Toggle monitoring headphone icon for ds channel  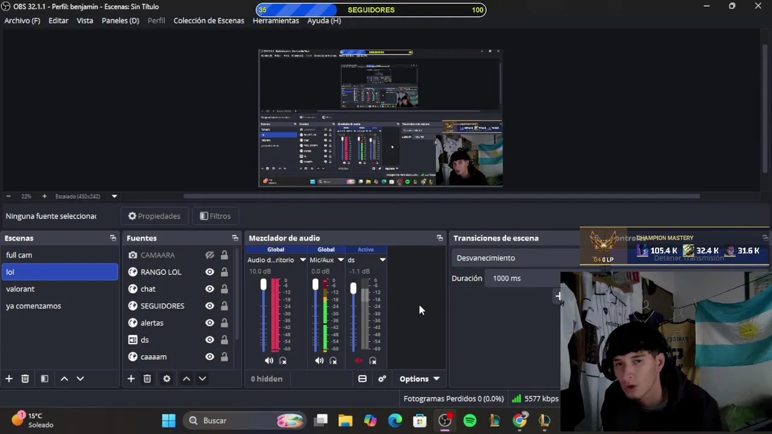tap(373, 360)
